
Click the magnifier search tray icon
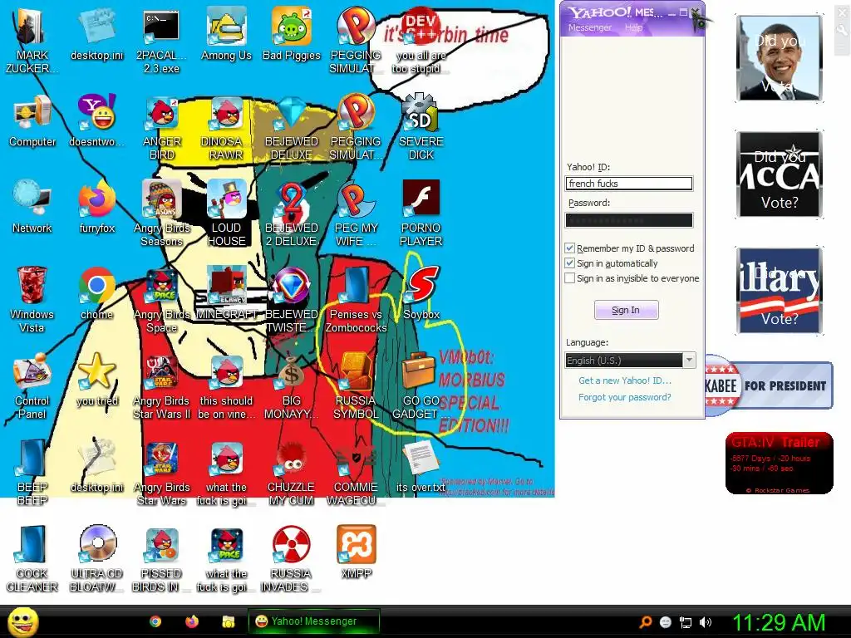pos(645,622)
